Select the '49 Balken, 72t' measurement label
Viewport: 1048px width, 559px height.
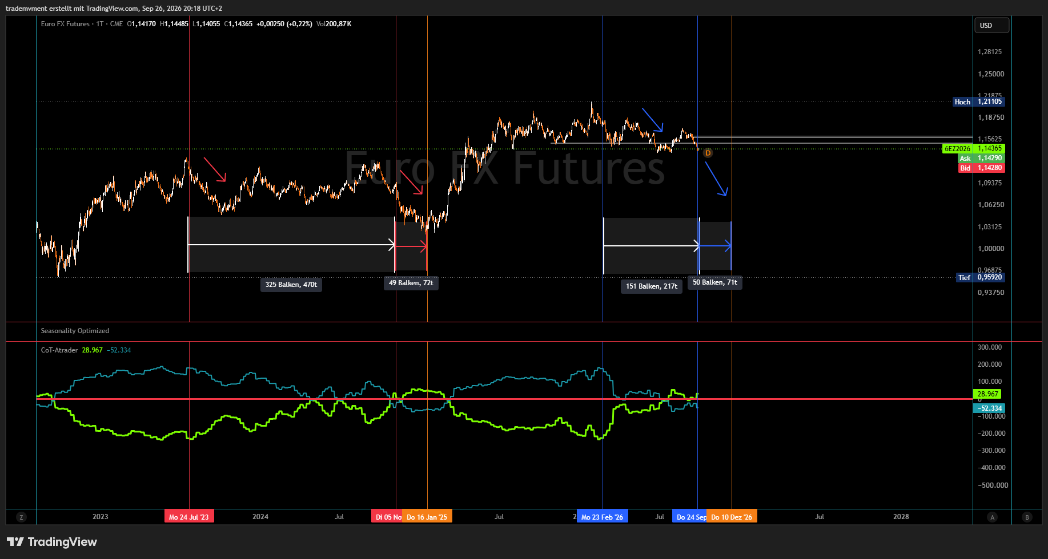coord(411,283)
